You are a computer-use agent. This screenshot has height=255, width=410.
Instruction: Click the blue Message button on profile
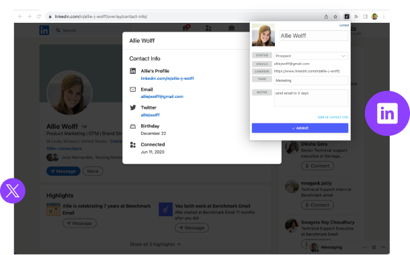point(63,171)
